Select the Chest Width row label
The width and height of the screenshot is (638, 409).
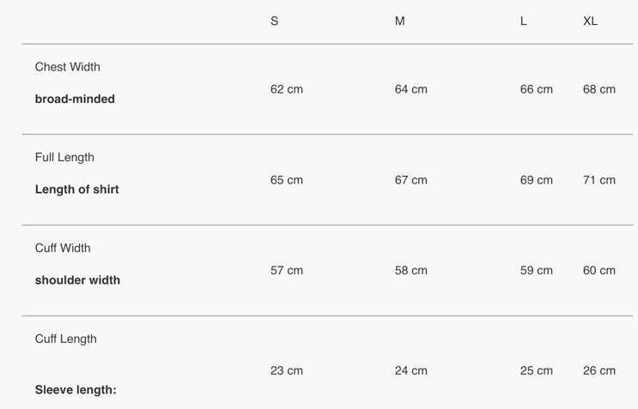(x=68, y=67)
